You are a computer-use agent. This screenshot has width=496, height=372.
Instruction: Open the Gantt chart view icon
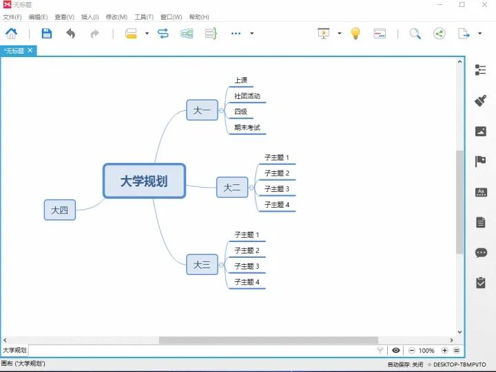pos(380,33)
